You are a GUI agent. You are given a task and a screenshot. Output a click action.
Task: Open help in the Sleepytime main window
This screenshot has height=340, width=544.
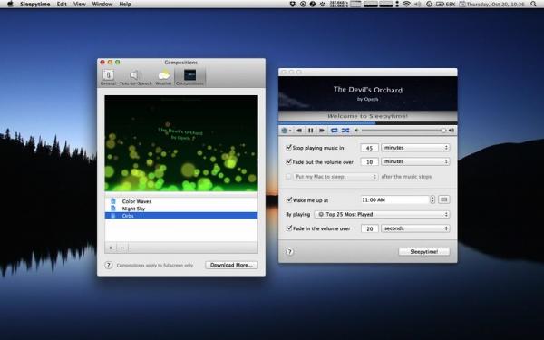[x=290, y=252]
